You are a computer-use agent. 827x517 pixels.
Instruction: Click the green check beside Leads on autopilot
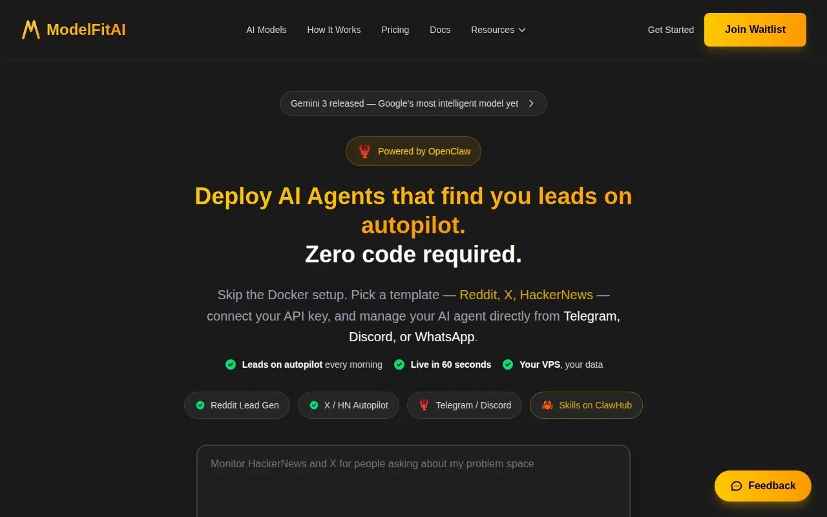231,364
